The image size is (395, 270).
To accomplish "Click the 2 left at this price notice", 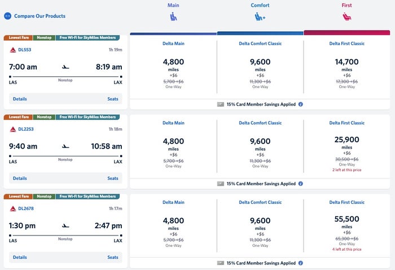I will pyautogui.click(x=346, y=170).
